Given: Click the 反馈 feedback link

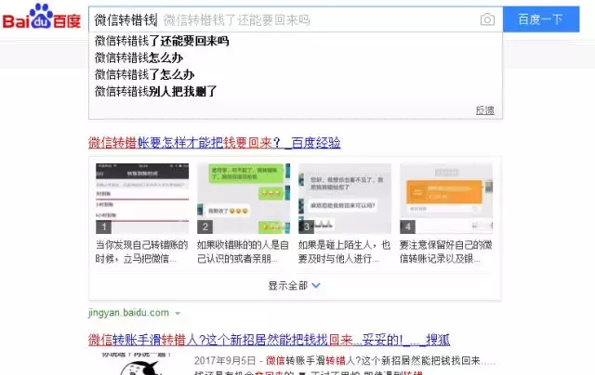Looking at the screenshot, I should coord(484,110).
